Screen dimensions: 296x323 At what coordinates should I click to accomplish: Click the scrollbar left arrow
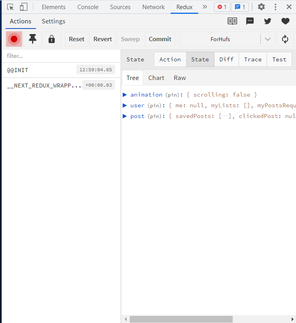126,319
